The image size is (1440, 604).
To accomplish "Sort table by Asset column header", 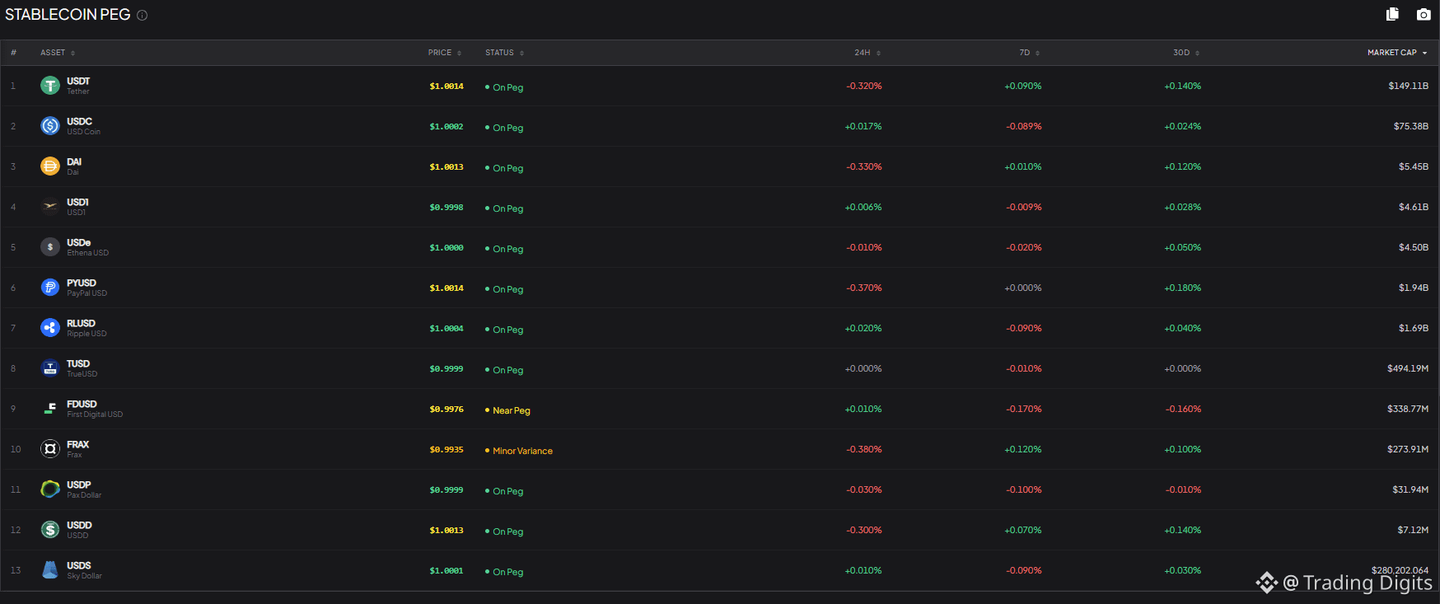I will [58, 53].
